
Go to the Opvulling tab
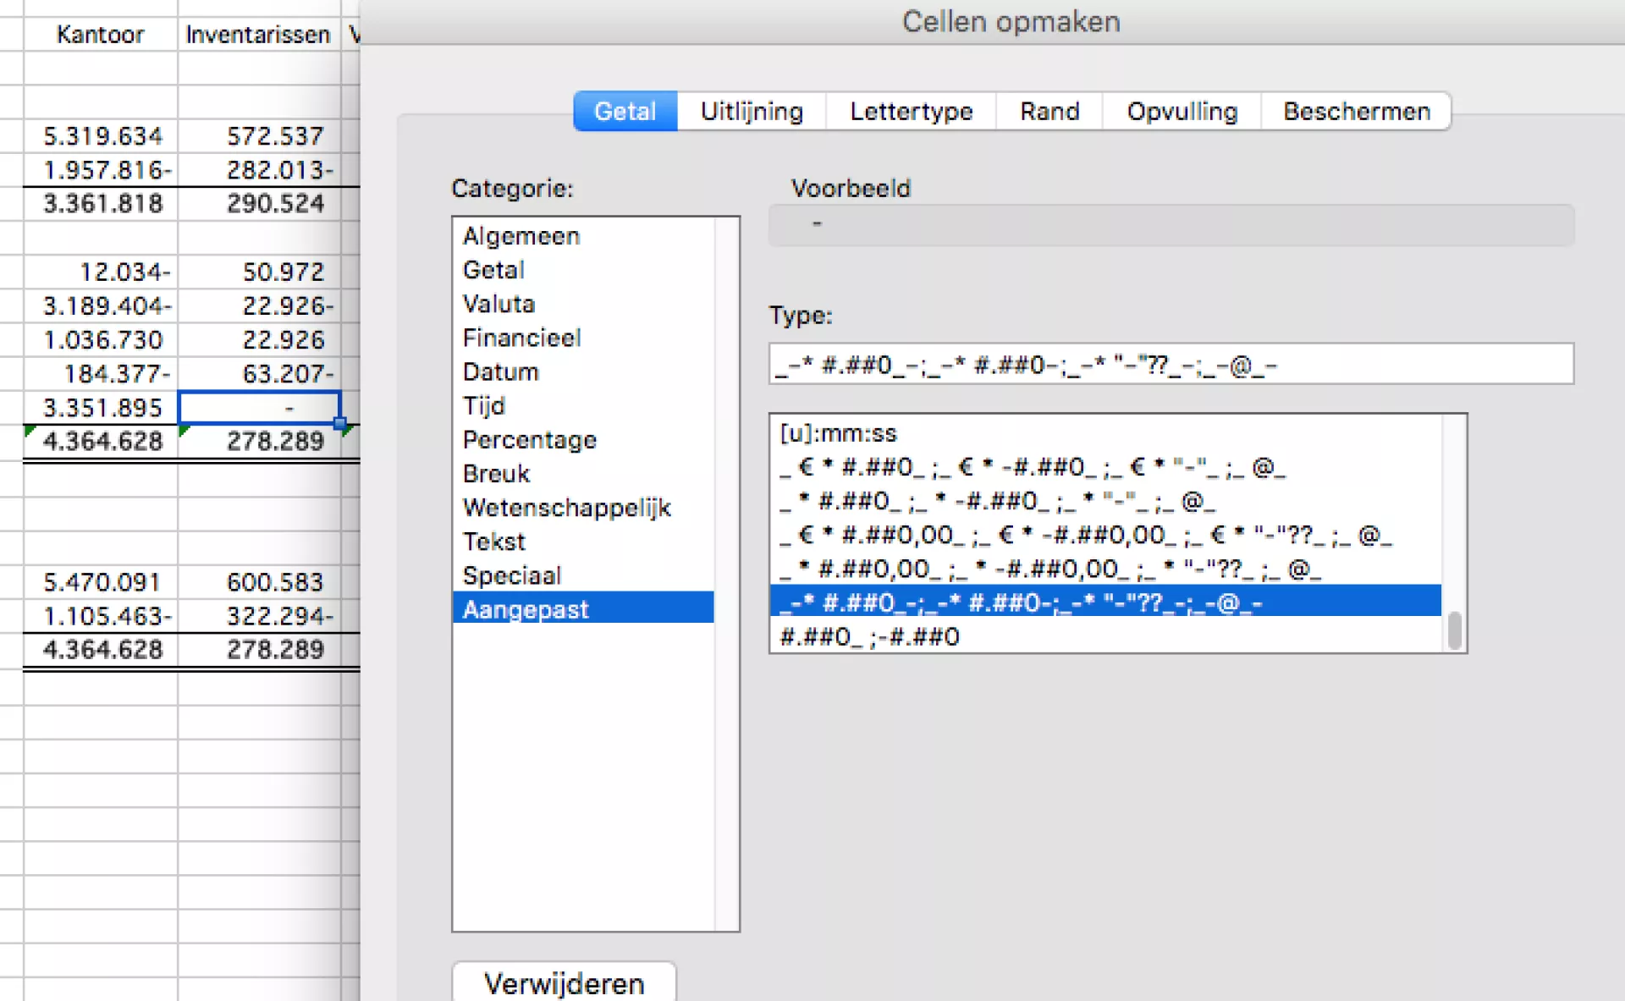1182,112
